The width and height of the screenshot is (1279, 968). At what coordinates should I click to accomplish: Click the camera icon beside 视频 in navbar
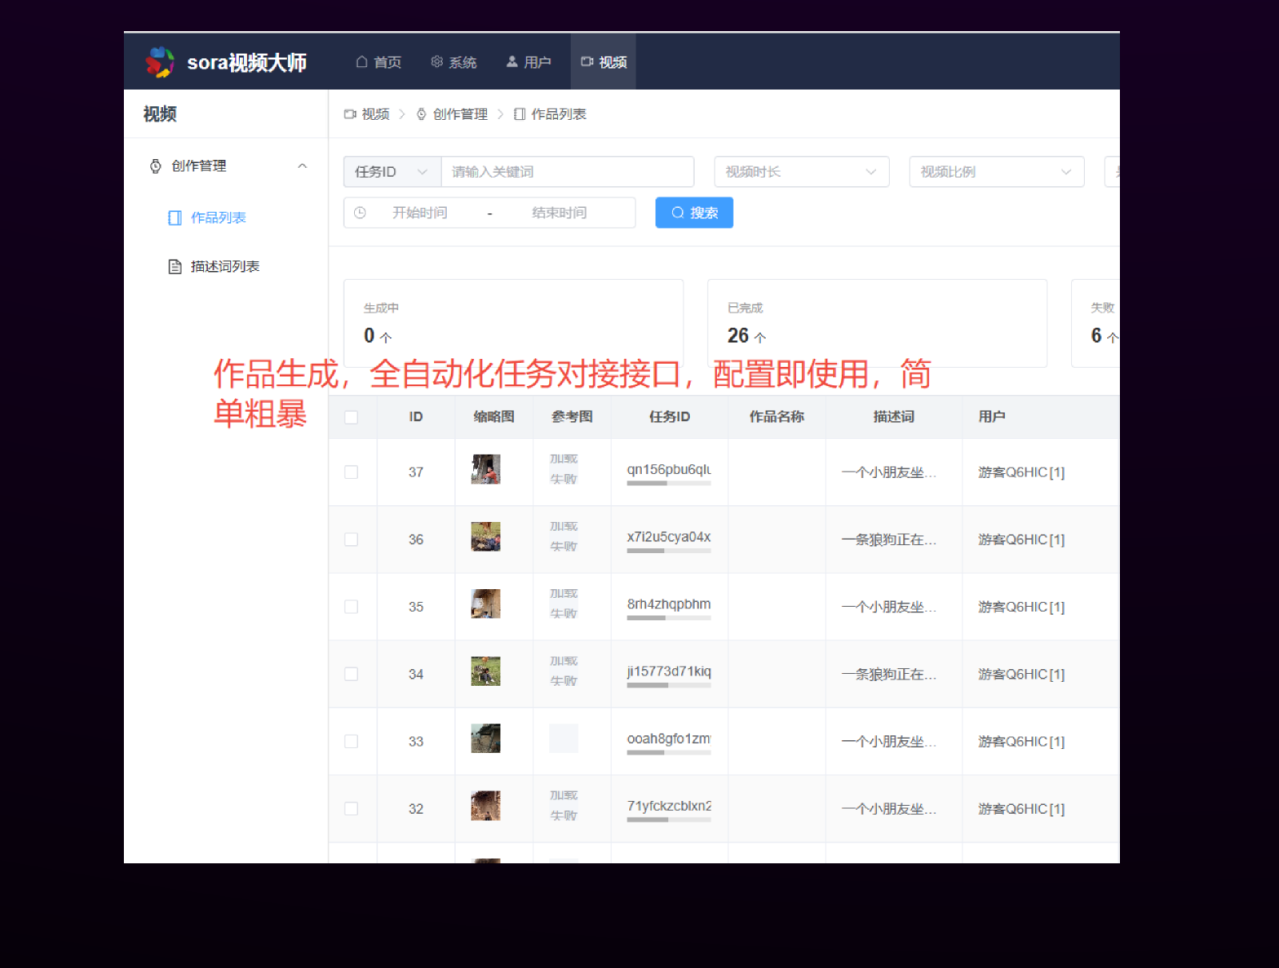point(587,62)
